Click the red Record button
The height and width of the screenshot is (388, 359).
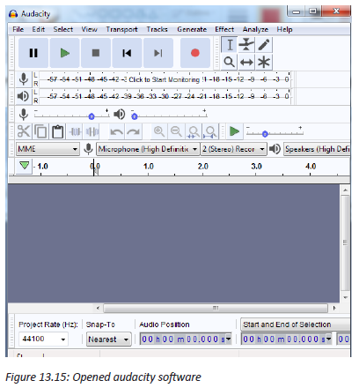[x=195, y=53]
